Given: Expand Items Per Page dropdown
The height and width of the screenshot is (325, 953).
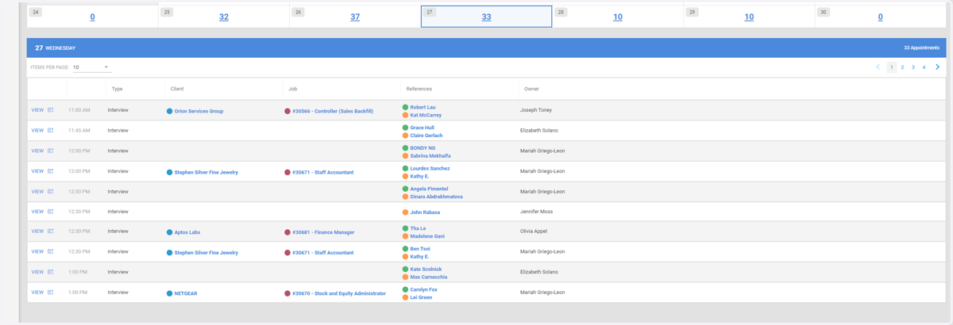Looking at the screenshot, I should pyautogui.click(x=91, y=67).
